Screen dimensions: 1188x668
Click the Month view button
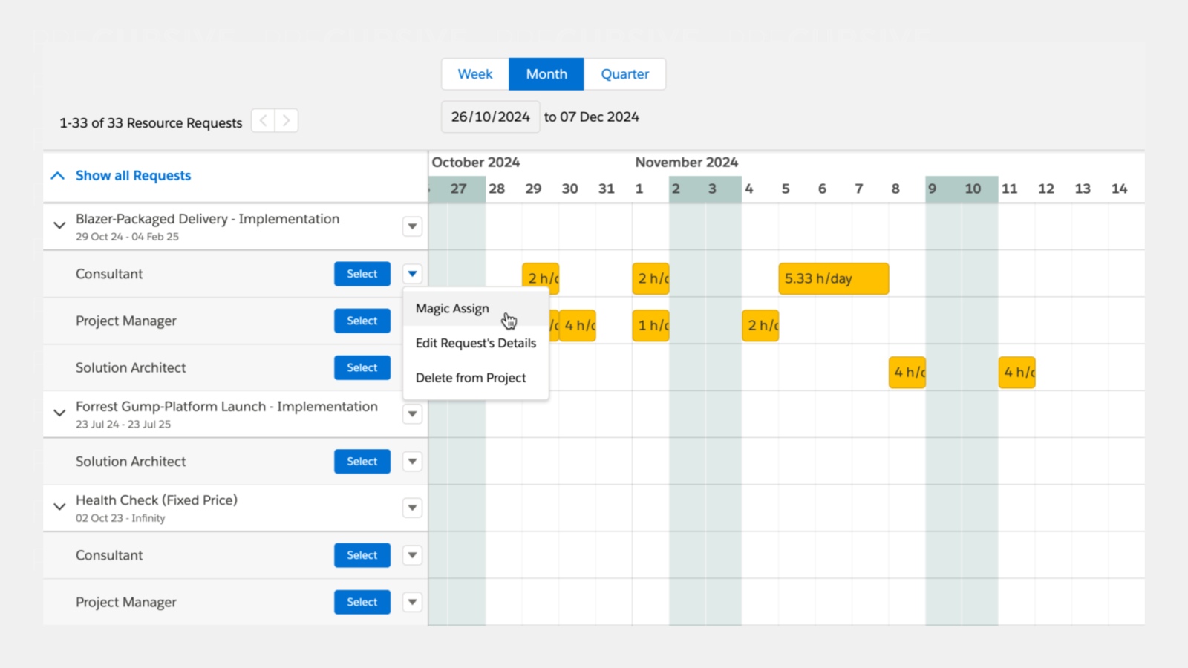[546, 73]
